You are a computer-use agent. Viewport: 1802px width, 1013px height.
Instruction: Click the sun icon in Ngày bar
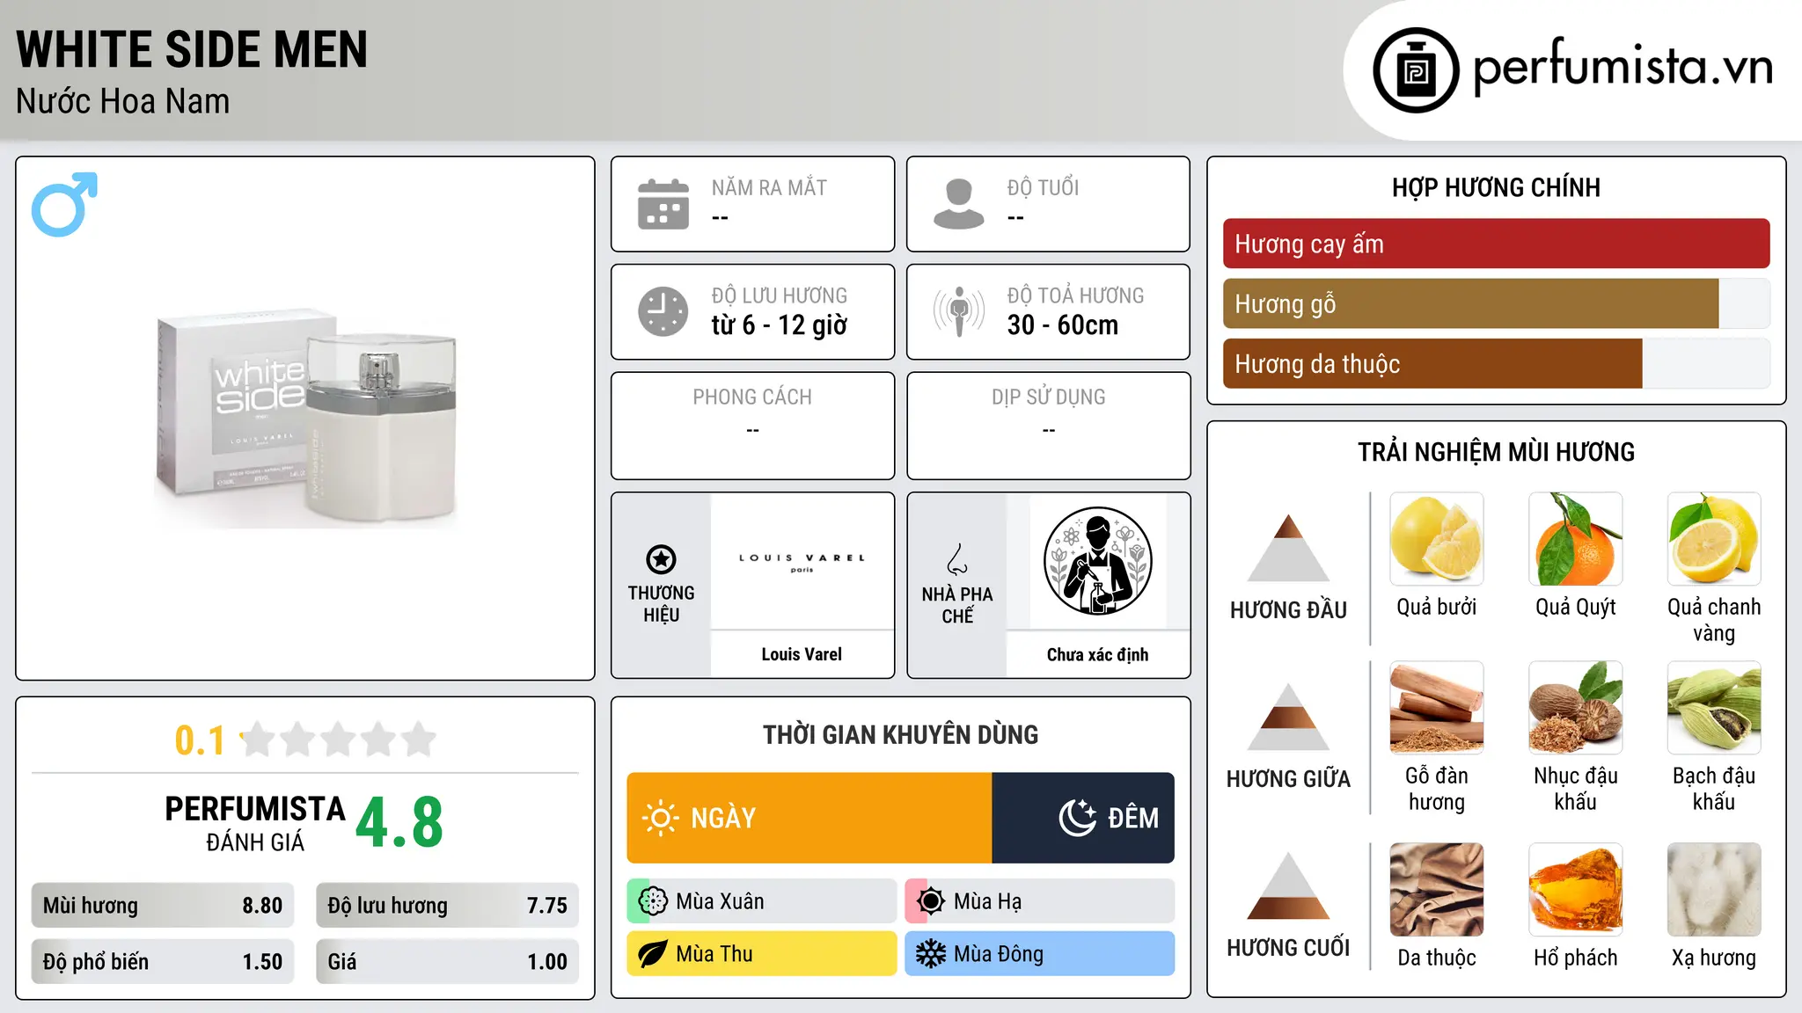tap(661, 818)
